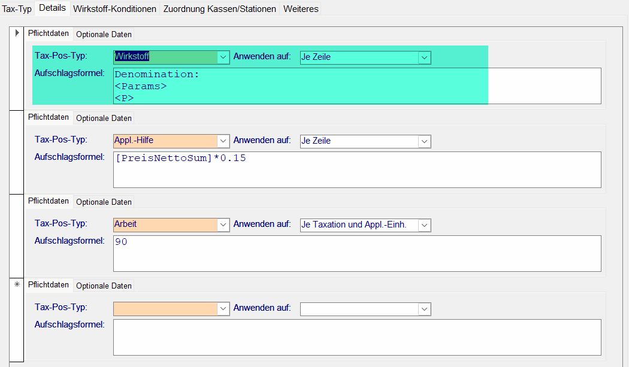
Task: Open the Wirkstoff-Konditionen tab
Action: (x=114, y=9)
